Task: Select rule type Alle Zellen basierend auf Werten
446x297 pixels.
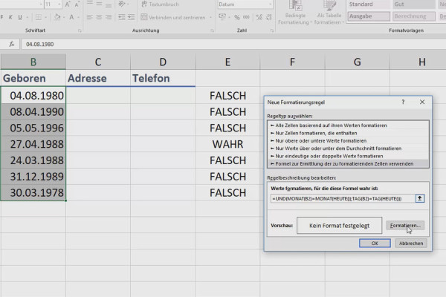Action: tap(348, 125)
